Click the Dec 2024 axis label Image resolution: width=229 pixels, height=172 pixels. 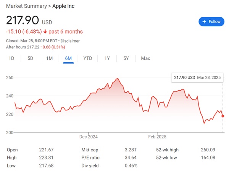point(88,137)
